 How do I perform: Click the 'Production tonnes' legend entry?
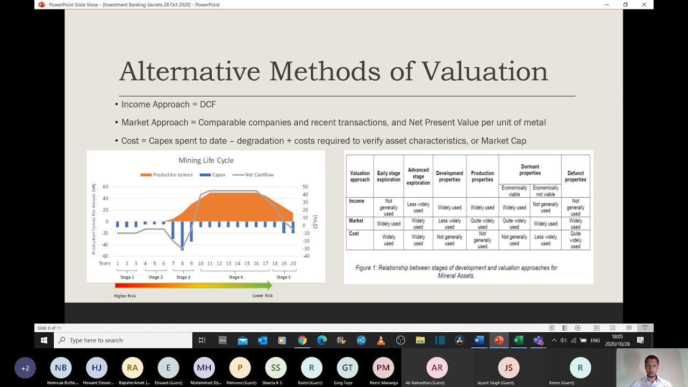click(x=167, y=175)
